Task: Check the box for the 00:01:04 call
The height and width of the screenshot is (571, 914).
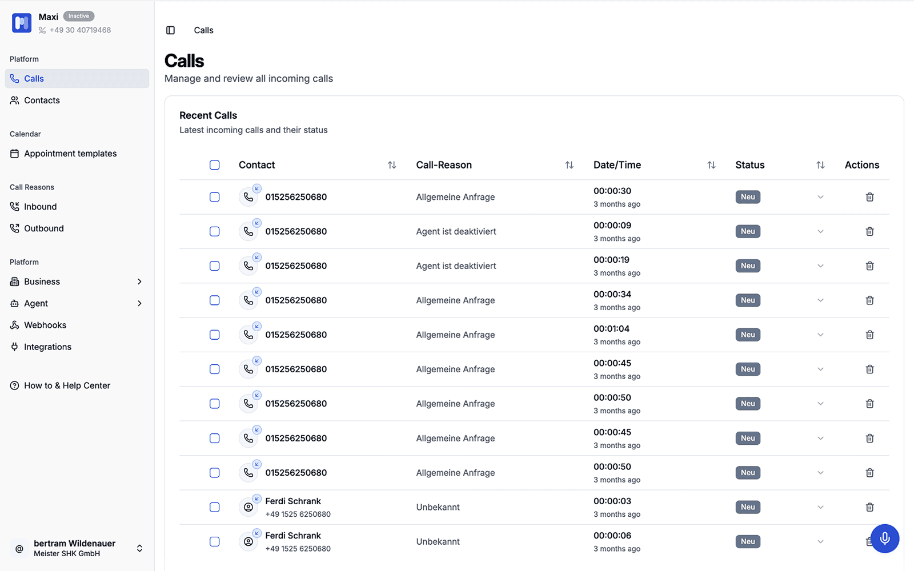Action: point(215,335)
